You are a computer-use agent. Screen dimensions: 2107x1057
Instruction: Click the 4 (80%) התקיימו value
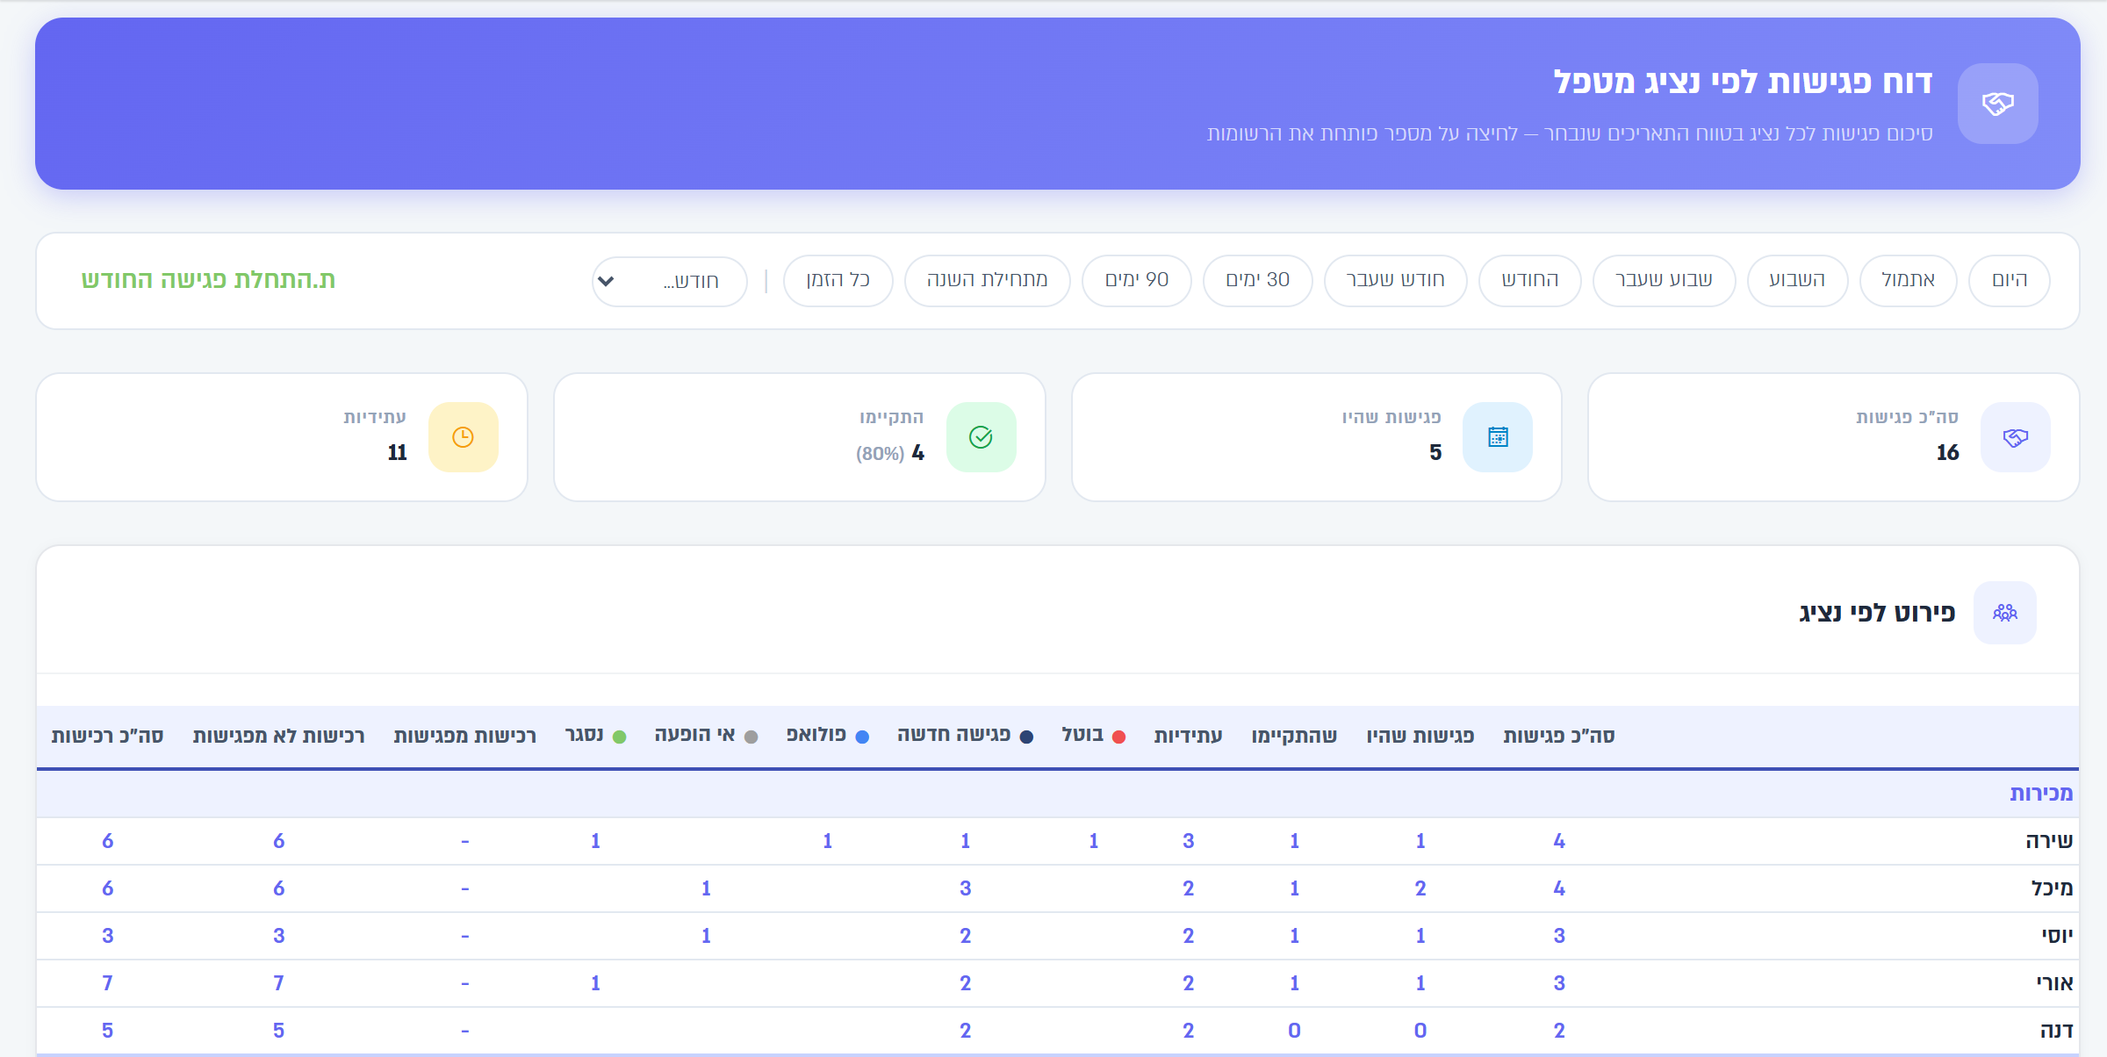coord(890,453)
